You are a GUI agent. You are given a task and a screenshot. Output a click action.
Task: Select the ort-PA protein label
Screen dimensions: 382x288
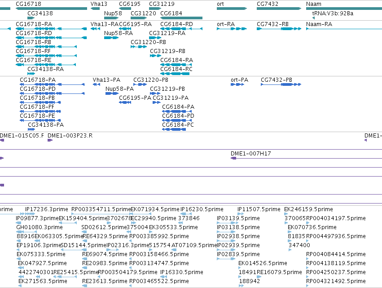coord(240,80)
